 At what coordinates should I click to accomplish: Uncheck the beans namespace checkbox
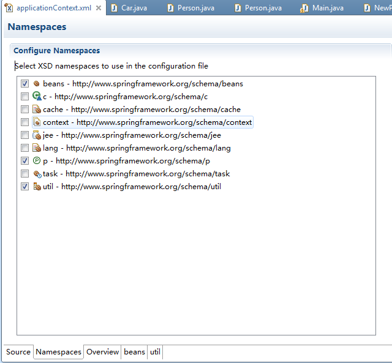point(24,83)
